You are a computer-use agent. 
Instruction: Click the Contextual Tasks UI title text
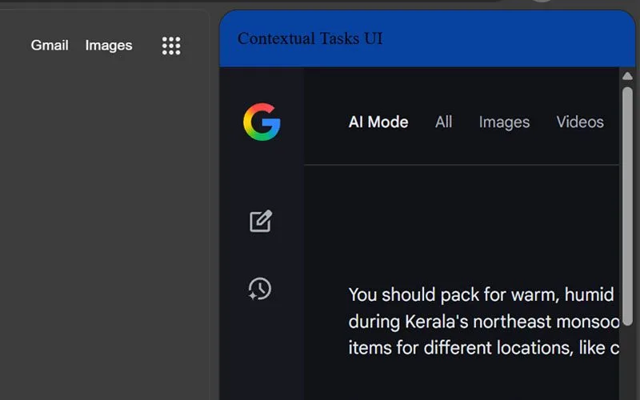click(310, 38)
